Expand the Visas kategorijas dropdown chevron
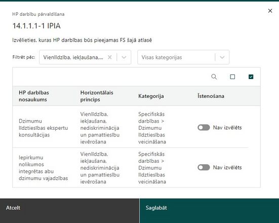The image size is (279, 223). coord(222,57)
